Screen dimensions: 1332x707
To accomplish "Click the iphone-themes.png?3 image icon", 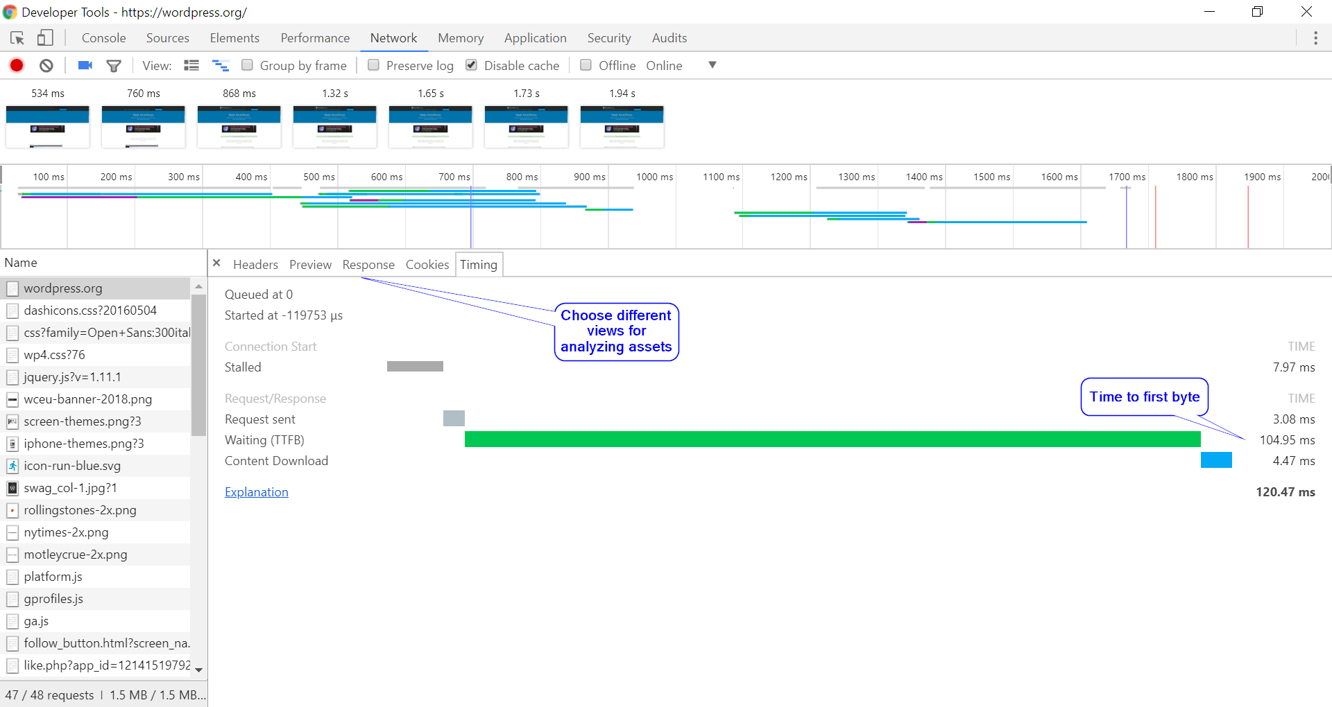I will coord(12,444).
